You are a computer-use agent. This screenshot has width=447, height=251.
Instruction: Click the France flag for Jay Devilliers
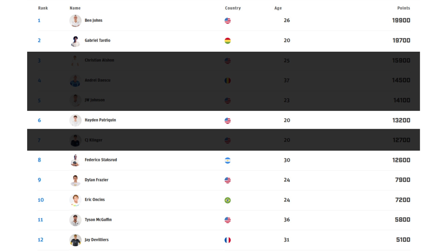228,240
